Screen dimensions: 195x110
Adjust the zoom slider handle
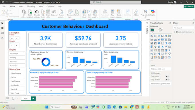coord(150,103)
